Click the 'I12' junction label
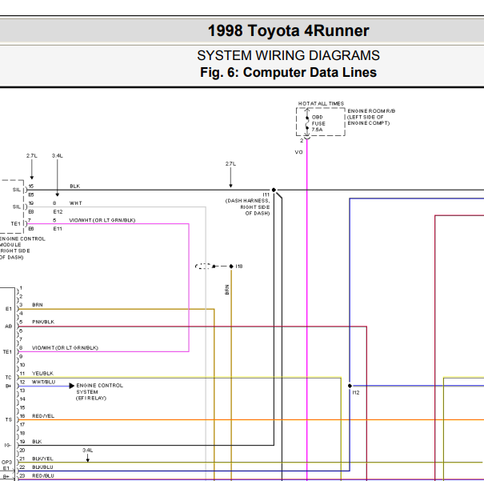The image size is (484, 481). click(x=355, y=393)
